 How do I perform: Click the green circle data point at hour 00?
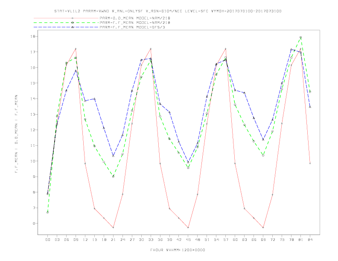coord(48,212)
